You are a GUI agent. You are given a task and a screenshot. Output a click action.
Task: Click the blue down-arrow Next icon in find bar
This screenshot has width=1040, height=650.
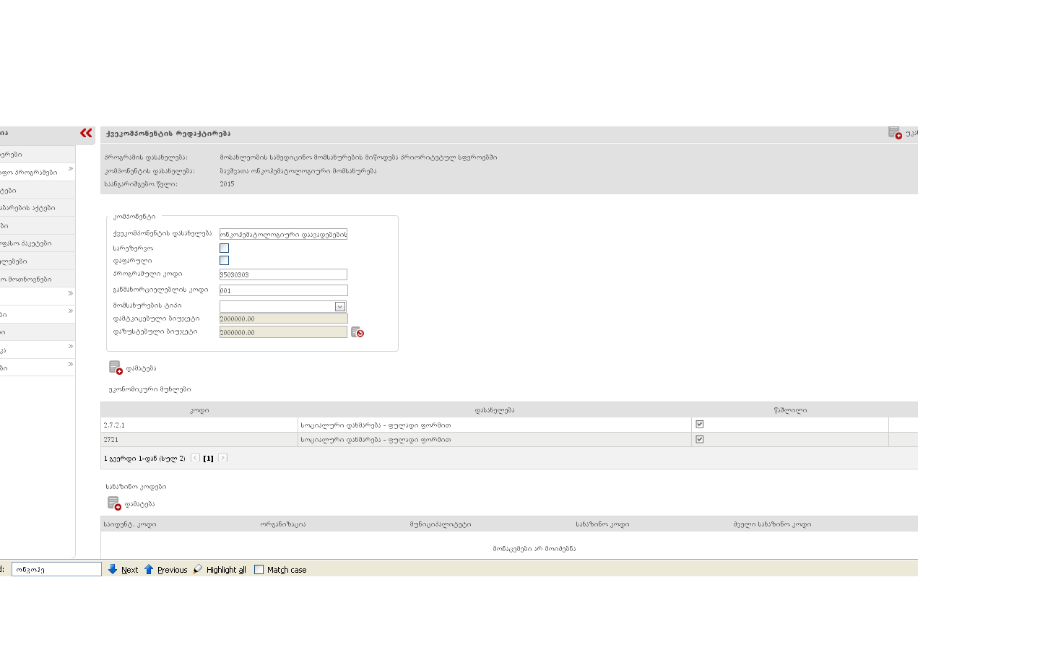tap(113, 569)
